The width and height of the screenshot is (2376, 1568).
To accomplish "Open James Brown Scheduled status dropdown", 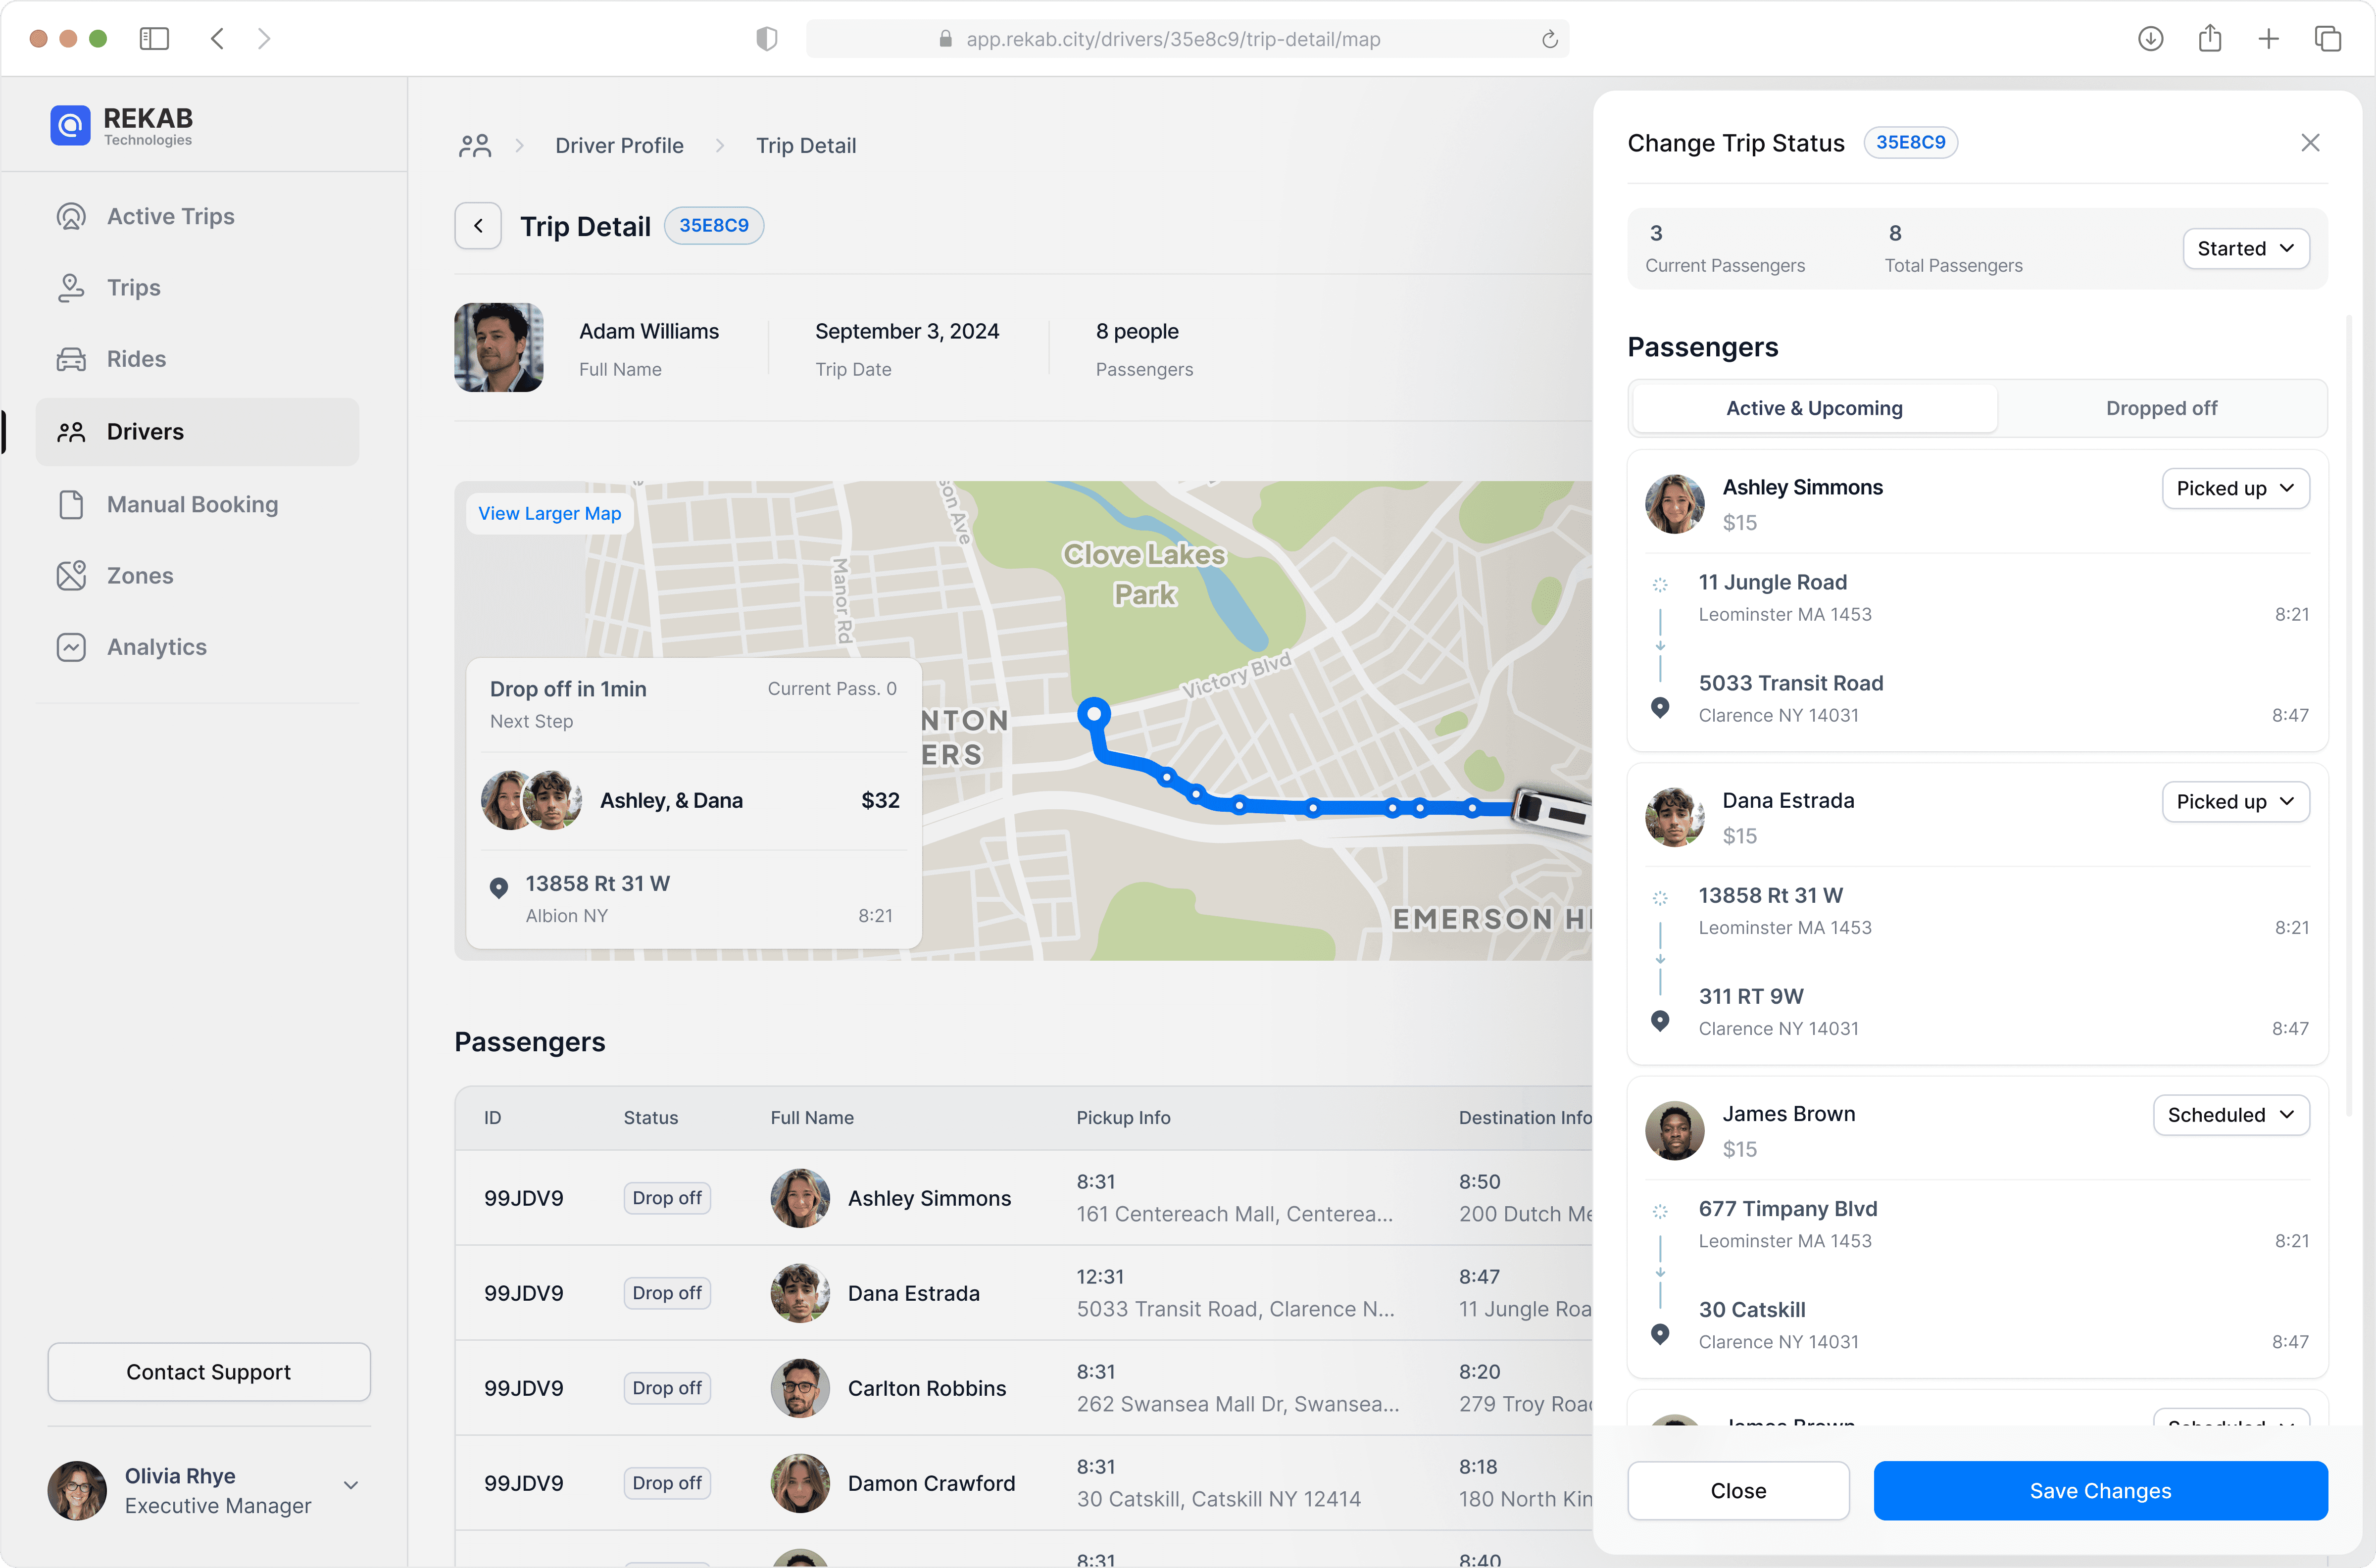I will 2230,1115.
